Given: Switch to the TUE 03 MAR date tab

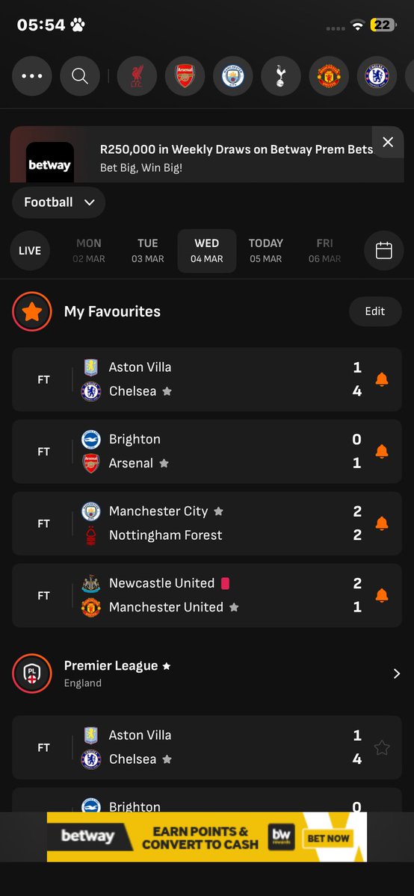Looking at the screenshot, I should point(148,251).
